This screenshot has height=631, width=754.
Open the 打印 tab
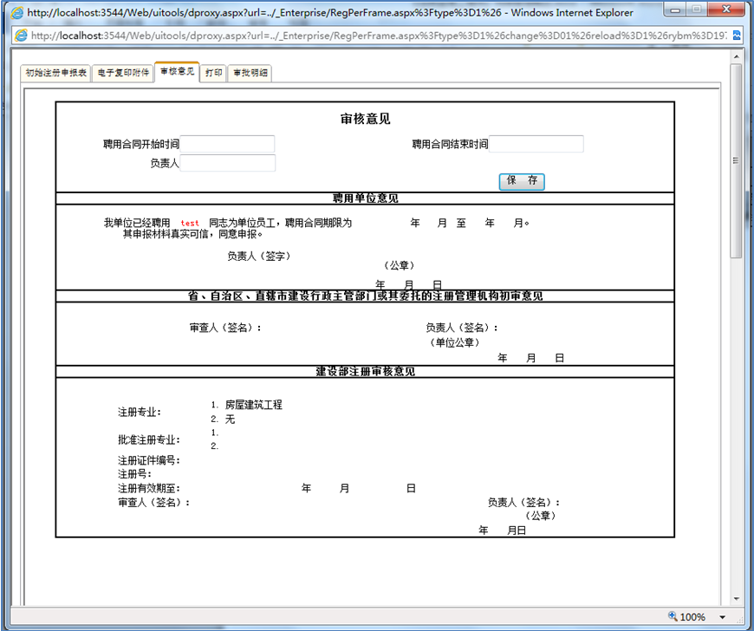pos(213,73)
